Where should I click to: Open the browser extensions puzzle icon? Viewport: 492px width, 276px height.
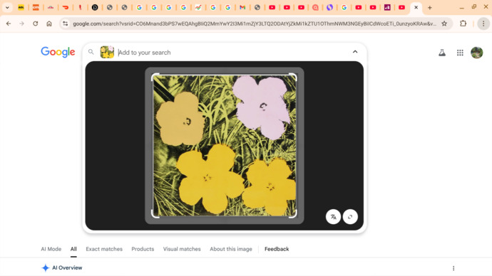tap(463, 23)
